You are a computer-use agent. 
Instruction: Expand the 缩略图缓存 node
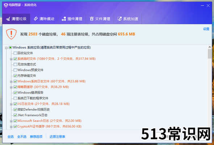[x=11, y=87]
